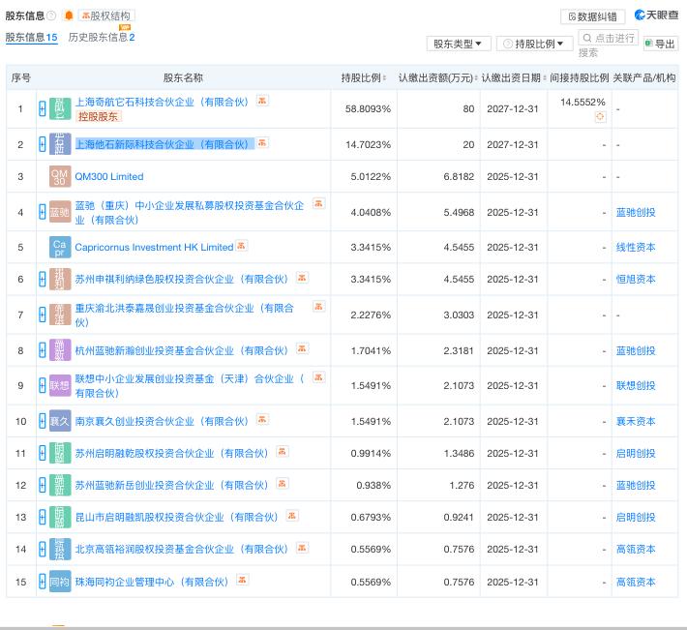Click QM300 Limited logo thumbnail
The height and width of the screenshot is (630, 687).
pos(60,176)
